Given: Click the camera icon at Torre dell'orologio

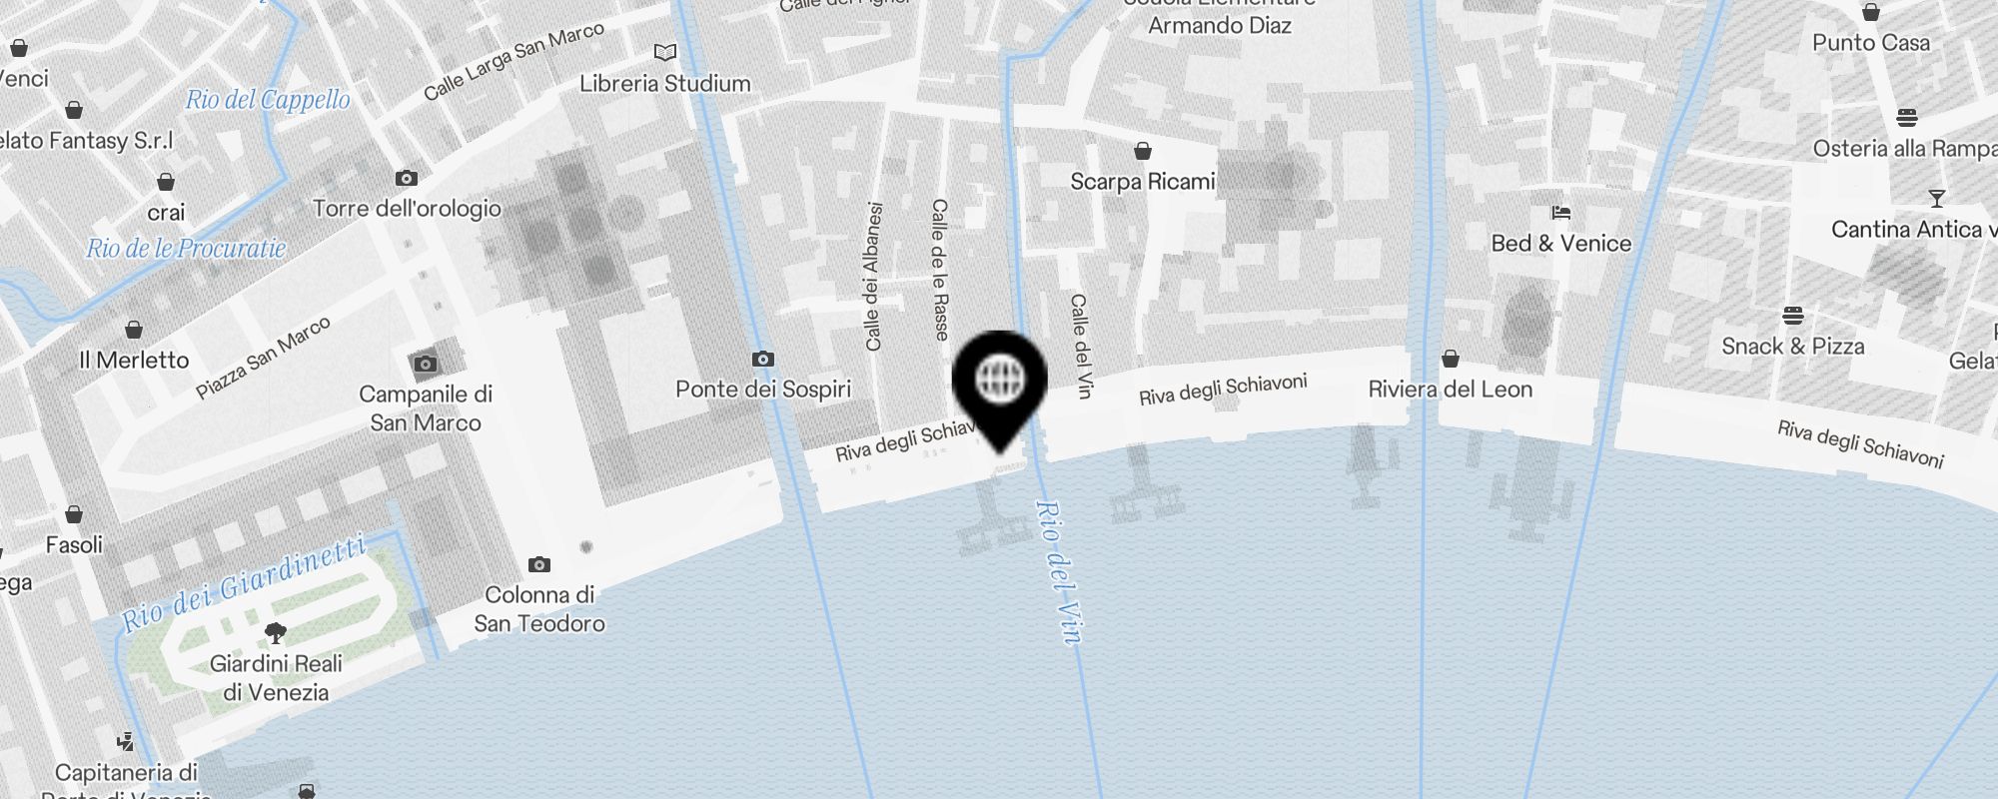Looking at the screenshot, I should pyautogui.click(x=407, y=179).
